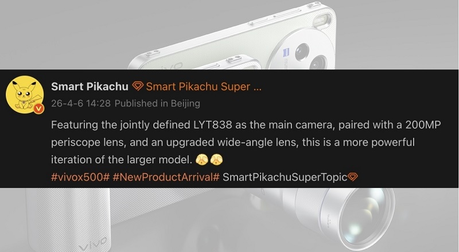Click the diamond icon after SmartPikachuSuperTopic
The width and height of the screenshot is (459, 252).
point(352,176)
